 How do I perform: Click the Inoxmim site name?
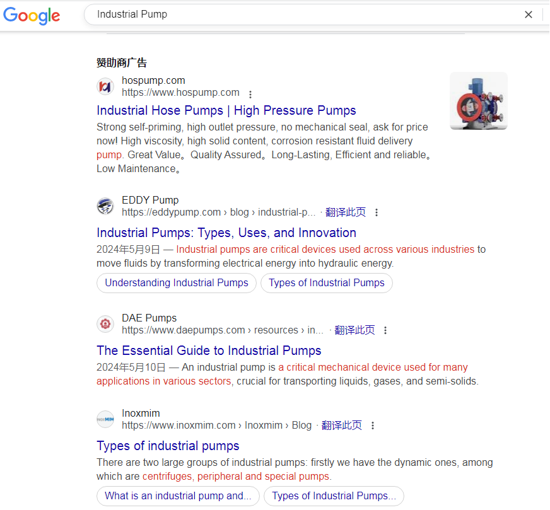click(141, 414)
